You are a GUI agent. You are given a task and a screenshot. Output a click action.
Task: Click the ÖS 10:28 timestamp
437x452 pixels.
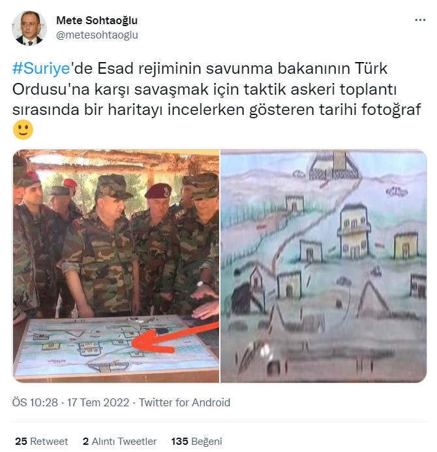pyautogui.click(x=35, y=402)
